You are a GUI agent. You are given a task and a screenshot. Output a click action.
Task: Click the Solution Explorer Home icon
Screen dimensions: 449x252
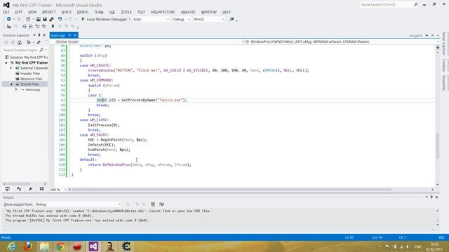pos(19,43)
